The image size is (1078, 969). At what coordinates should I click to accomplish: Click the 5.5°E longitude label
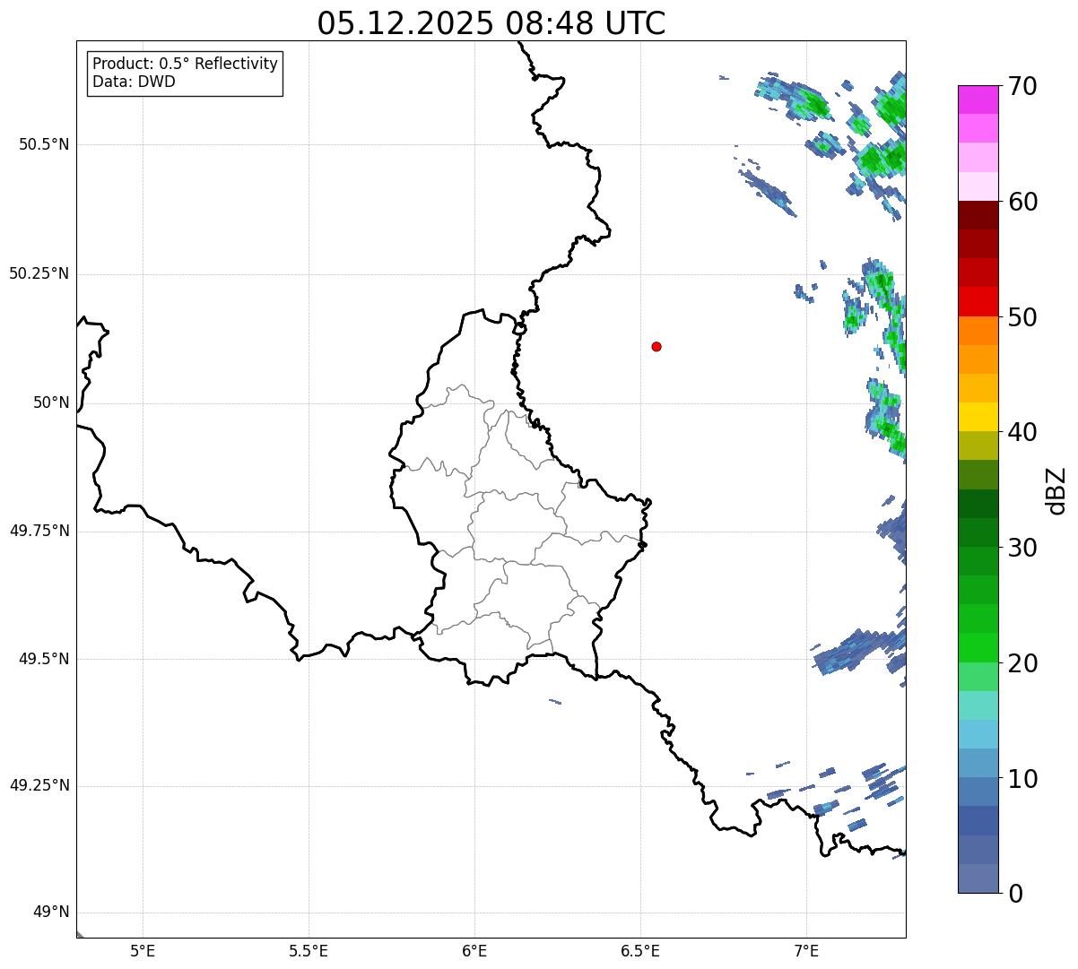[x=309, y=950]
